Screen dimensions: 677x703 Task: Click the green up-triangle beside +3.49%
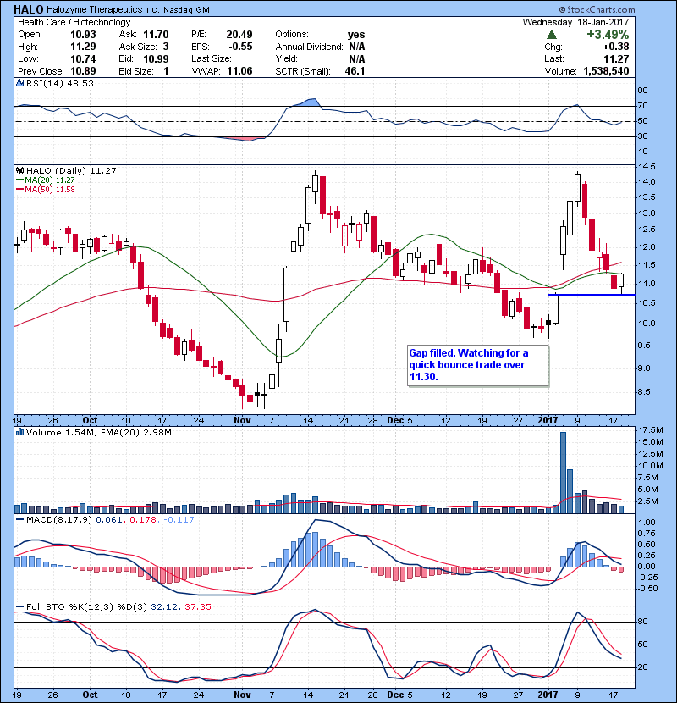[552, 35]
